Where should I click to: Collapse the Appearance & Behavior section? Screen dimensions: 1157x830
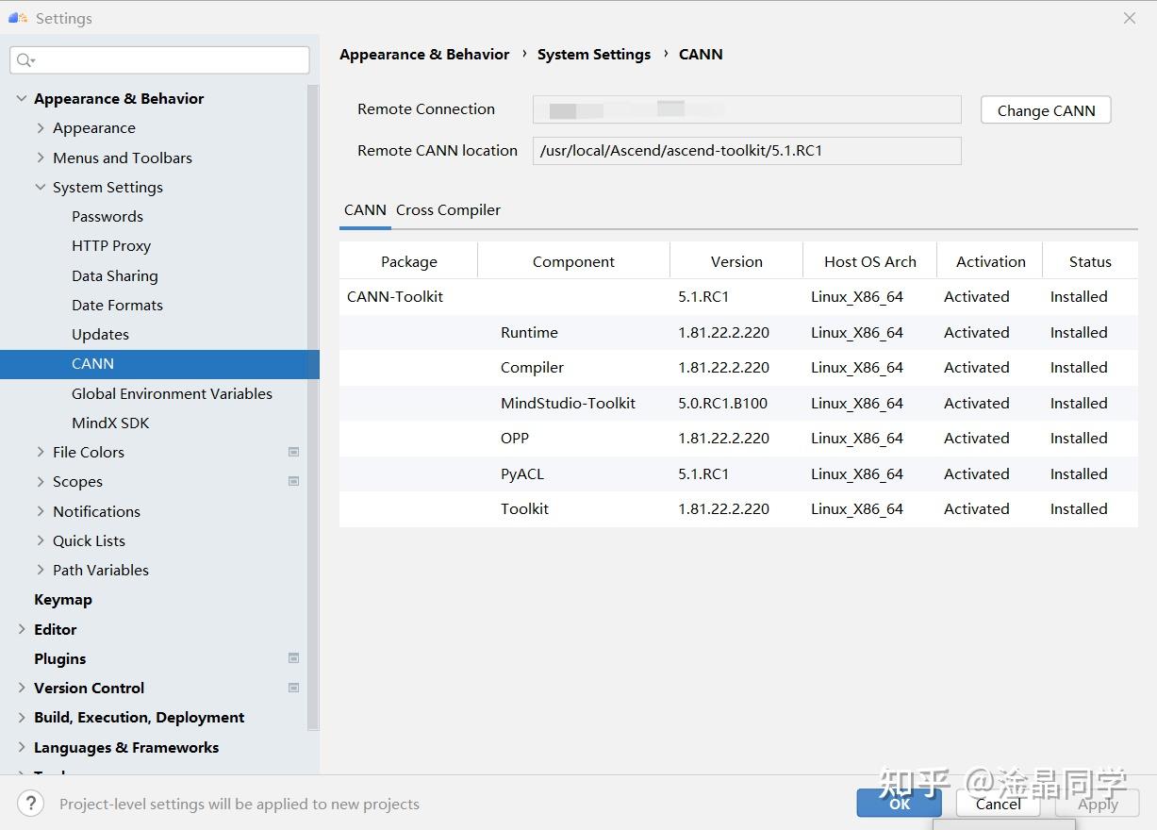(22, 98)
